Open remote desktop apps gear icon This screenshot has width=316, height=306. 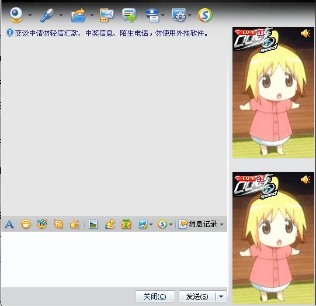(x=179, y=15)
